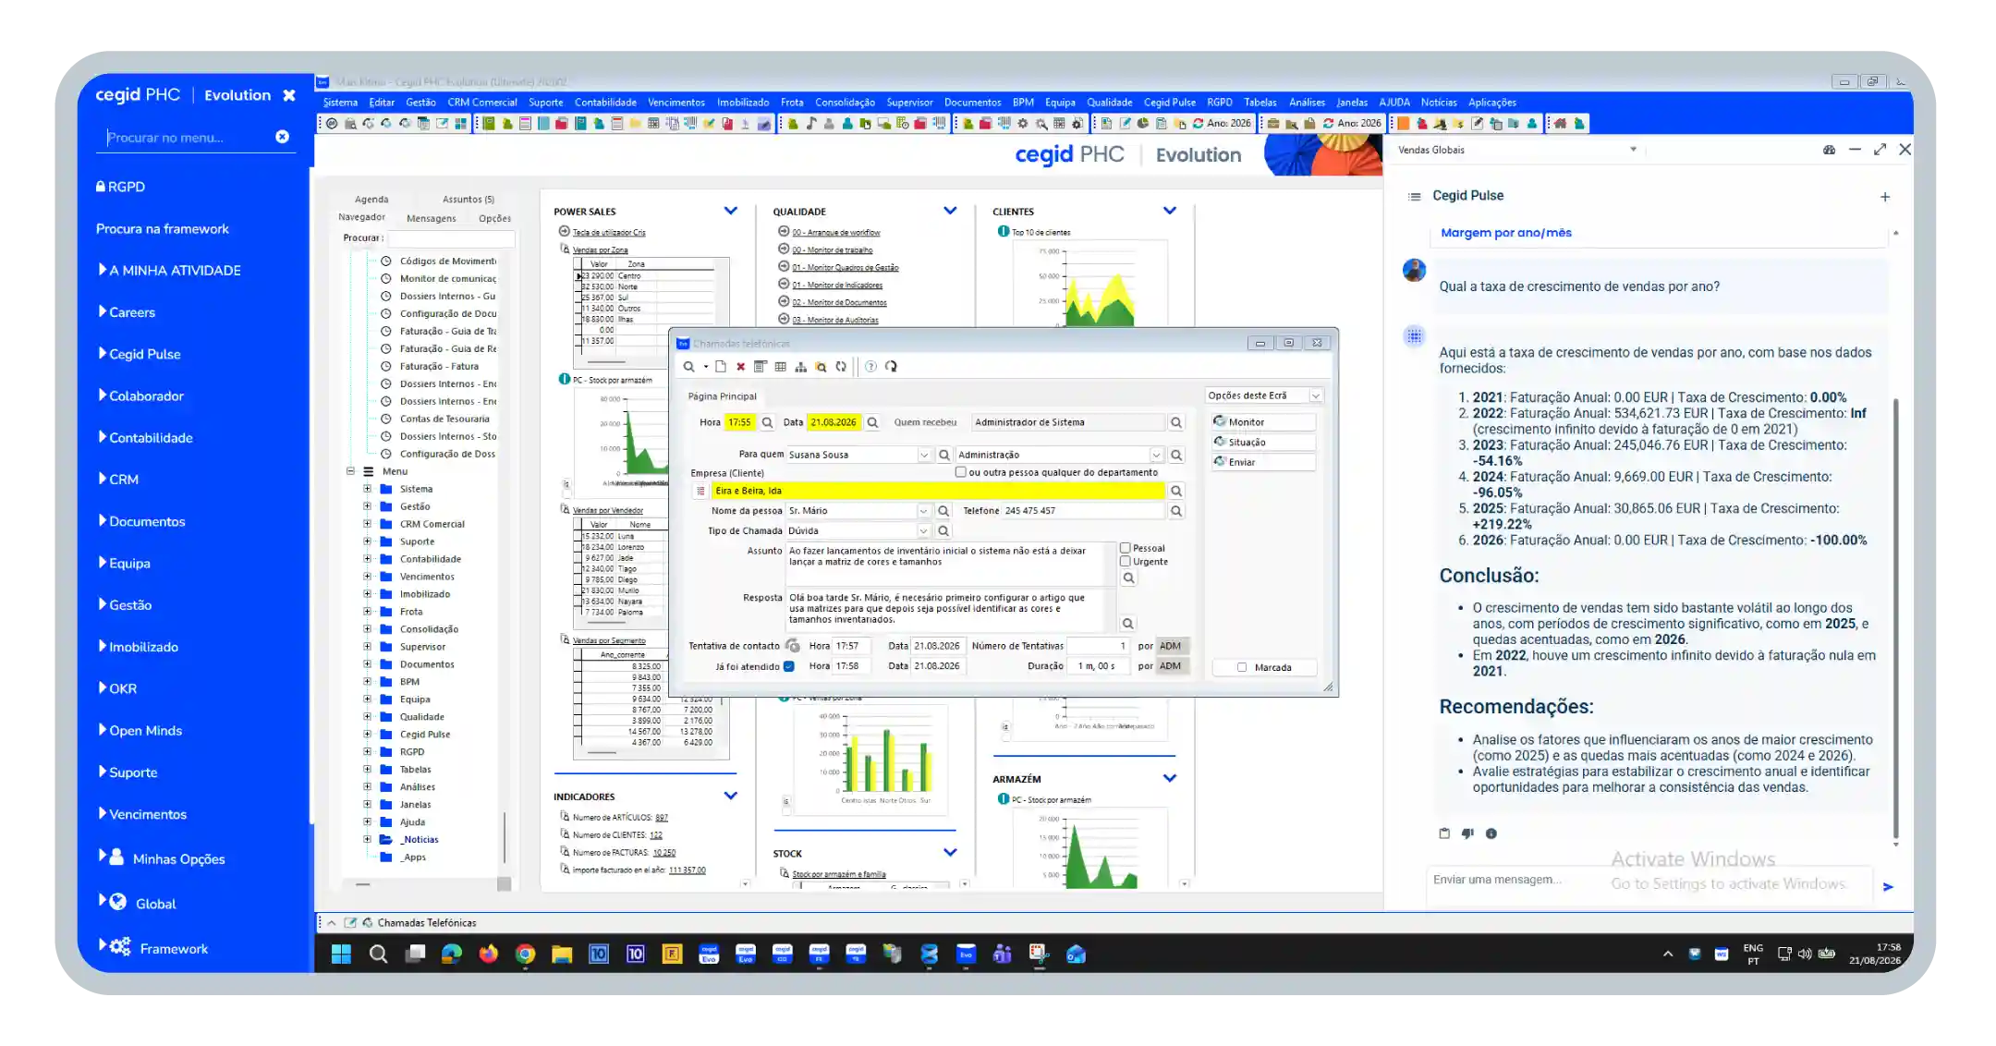Clear the menu search with the X icon
The image size is (1996, 1046).
[x=283, y=137]
